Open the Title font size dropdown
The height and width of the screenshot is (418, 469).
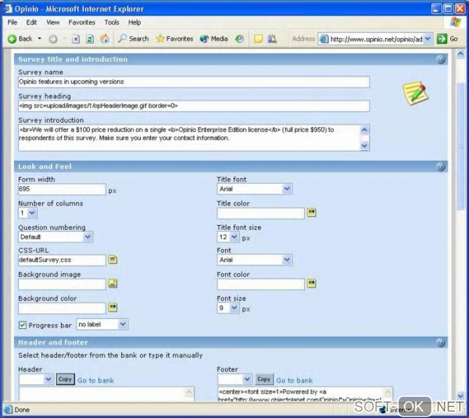tap(228, 237)
